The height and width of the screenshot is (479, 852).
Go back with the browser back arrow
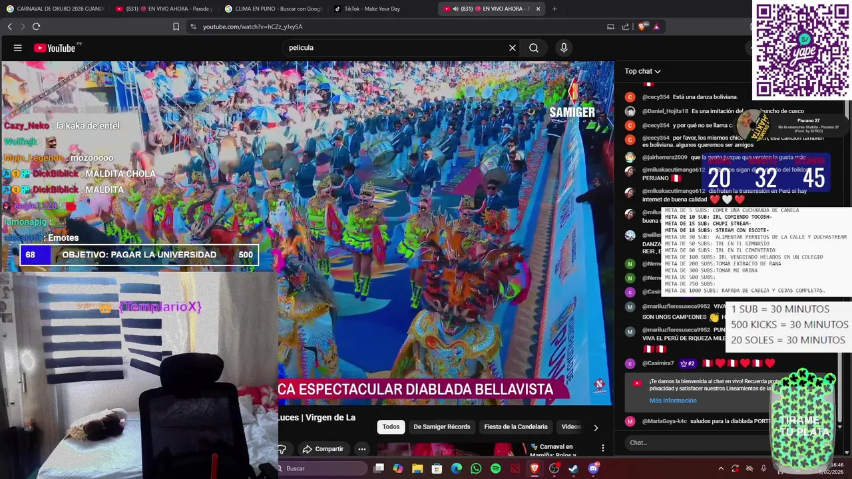point(9,27)
